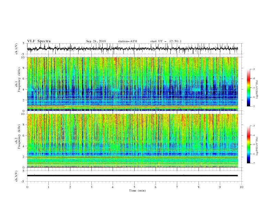
Task: Click the time-axis tick label '2'
Action: point(70,187)
